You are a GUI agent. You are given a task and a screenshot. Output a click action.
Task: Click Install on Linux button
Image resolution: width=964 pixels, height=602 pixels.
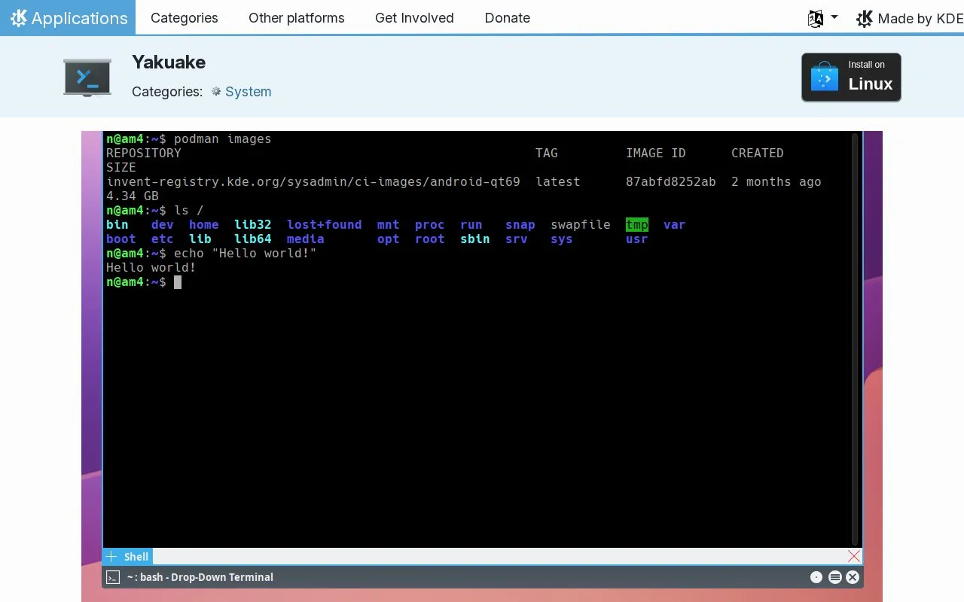[851, 77]
